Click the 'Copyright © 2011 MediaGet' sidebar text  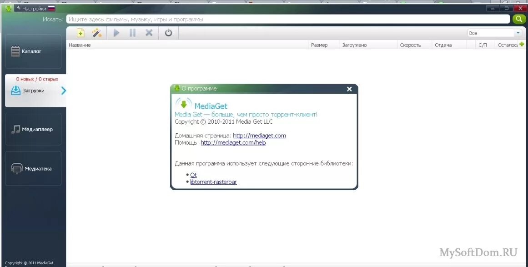(29, 263)
